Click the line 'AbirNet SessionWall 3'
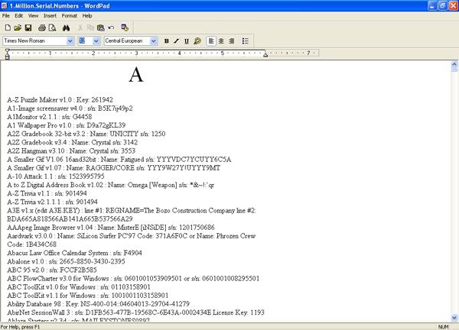 coord(135,312)
